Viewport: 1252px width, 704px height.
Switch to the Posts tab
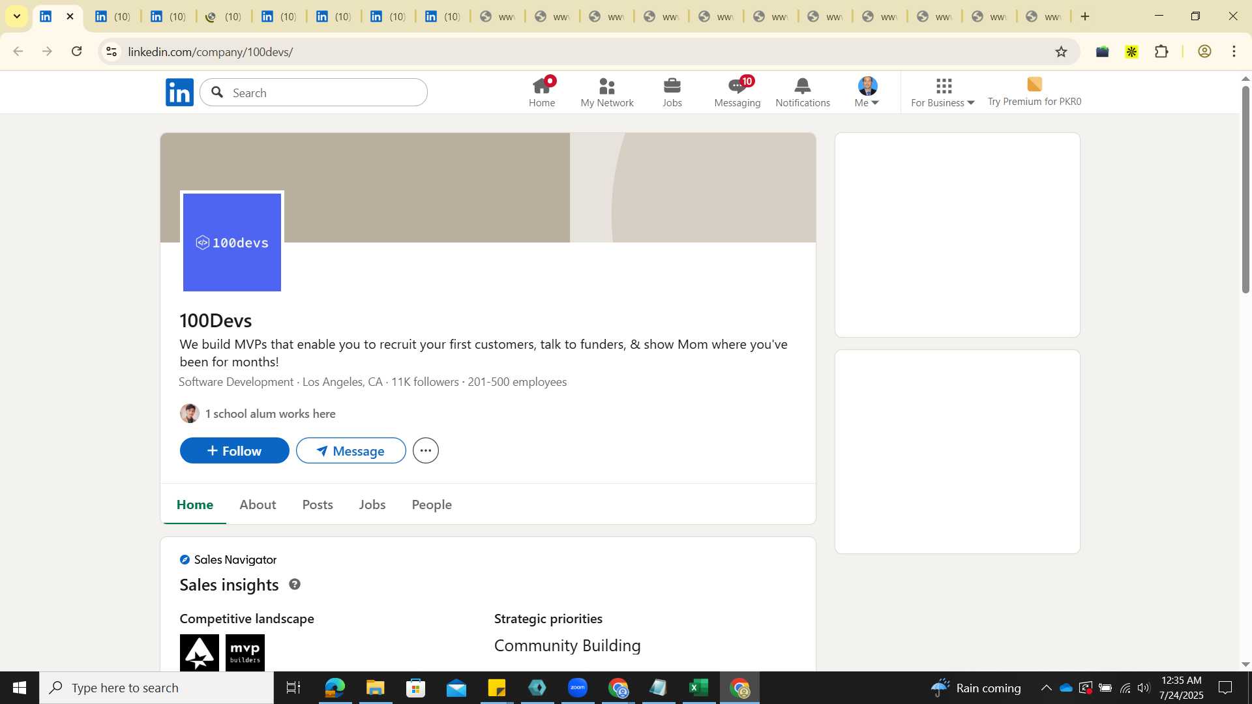pyautogui.click(x=318, y=505)
